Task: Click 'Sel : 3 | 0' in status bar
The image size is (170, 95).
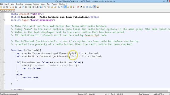Action: [120, 94]
